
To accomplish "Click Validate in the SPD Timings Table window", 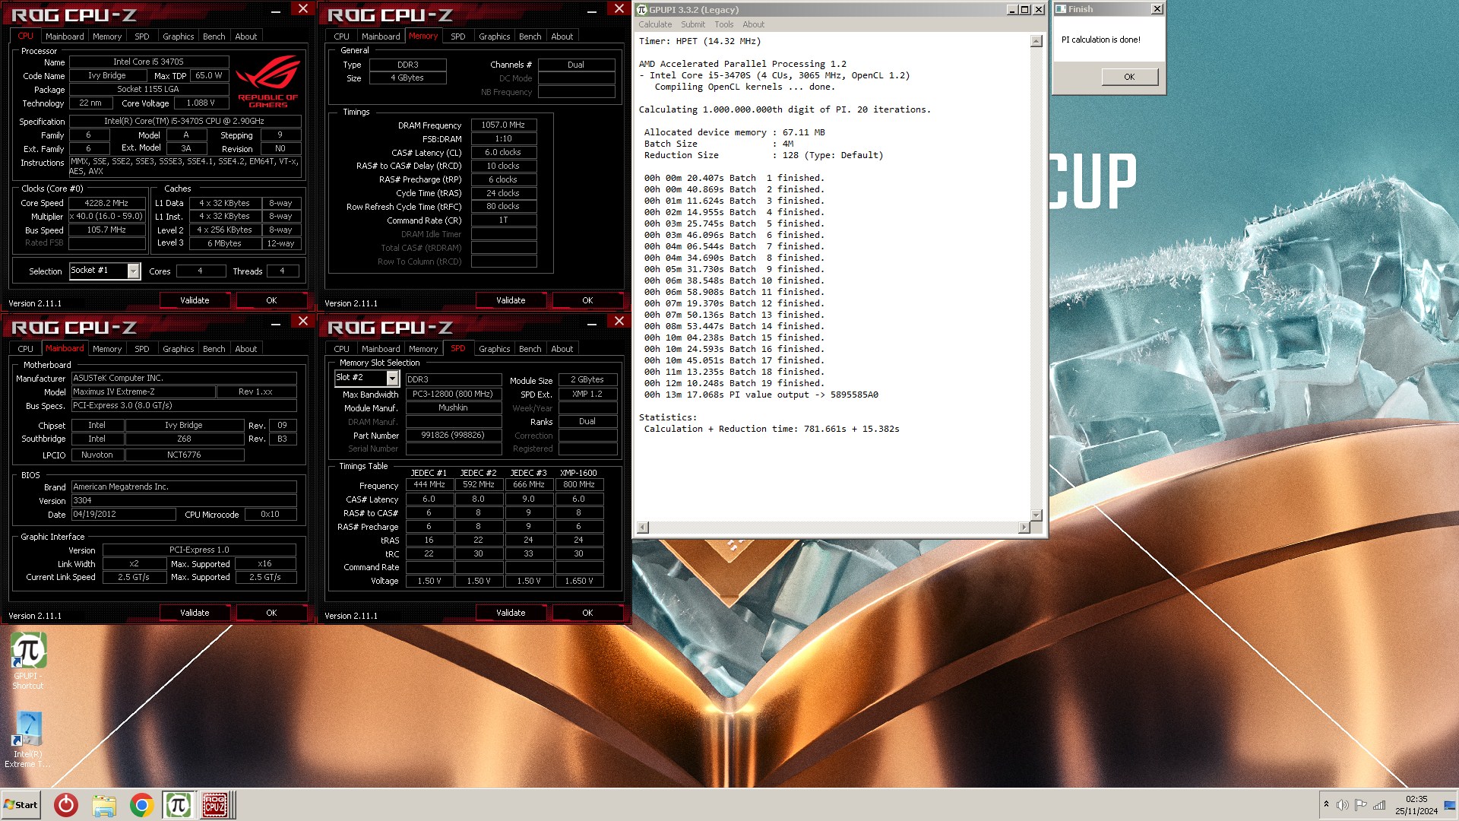I will click(511, 613).
